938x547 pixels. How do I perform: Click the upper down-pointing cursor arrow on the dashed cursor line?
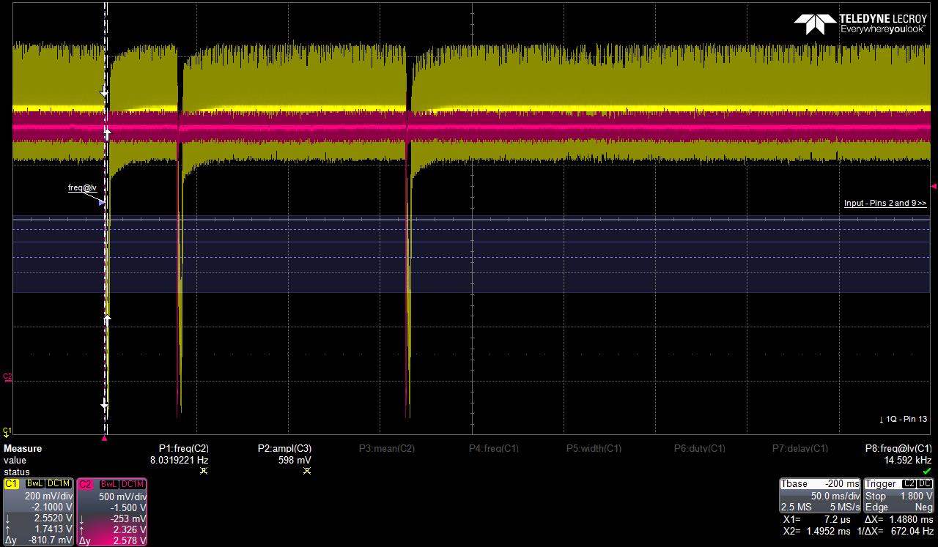coord(103,93)
